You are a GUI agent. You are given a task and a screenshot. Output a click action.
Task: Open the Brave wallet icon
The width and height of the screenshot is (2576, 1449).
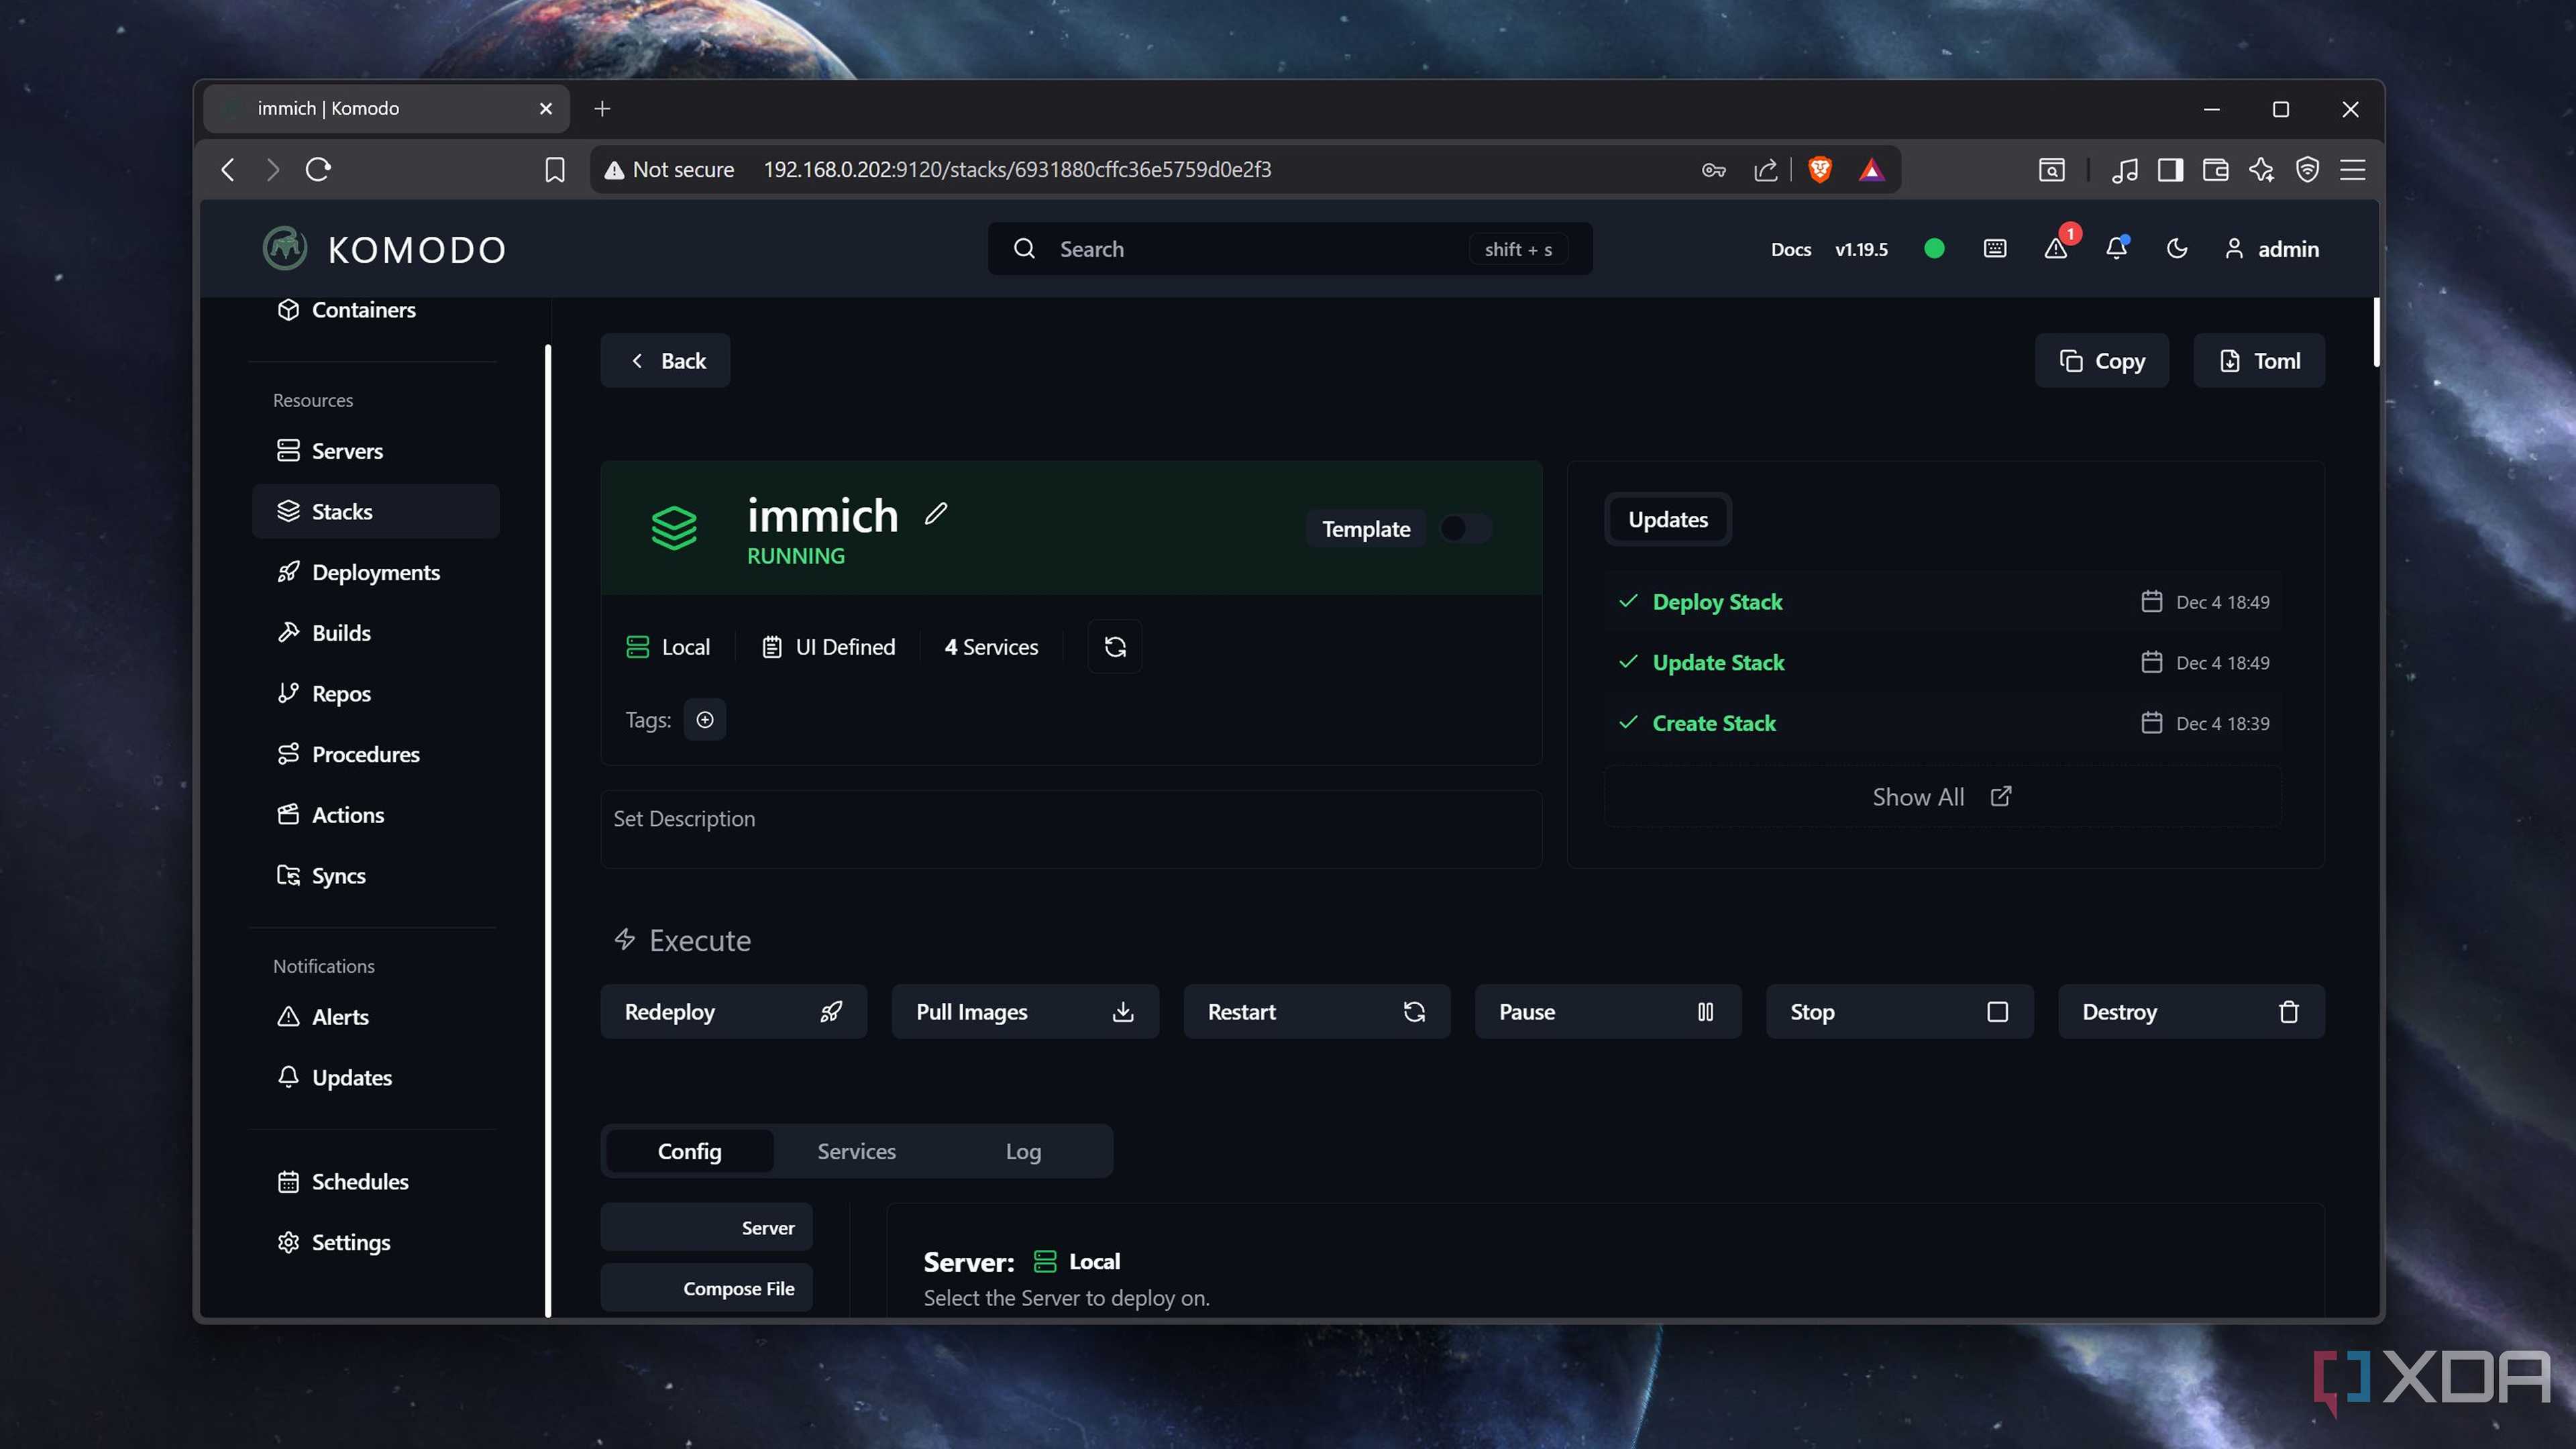coord(2215,170)
